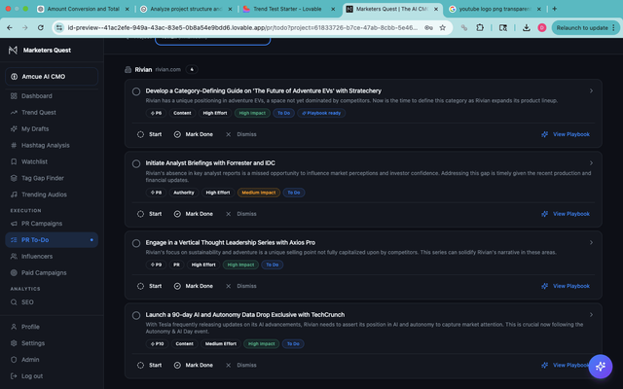Select the Amcue AI CMO workspace button
The width and height of the screenshot is (623, 389).
click(52, 77)
